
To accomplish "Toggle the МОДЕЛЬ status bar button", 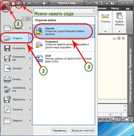I will pyautogui.click(x=104, y=119).
